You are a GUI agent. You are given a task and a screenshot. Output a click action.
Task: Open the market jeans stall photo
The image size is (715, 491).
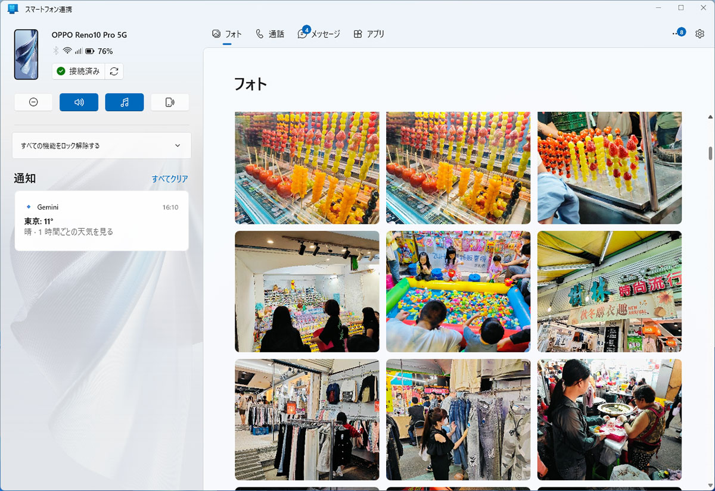pos(458,420)
